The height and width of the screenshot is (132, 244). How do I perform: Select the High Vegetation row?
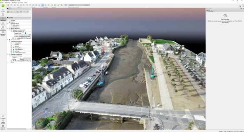pos(19,49)
